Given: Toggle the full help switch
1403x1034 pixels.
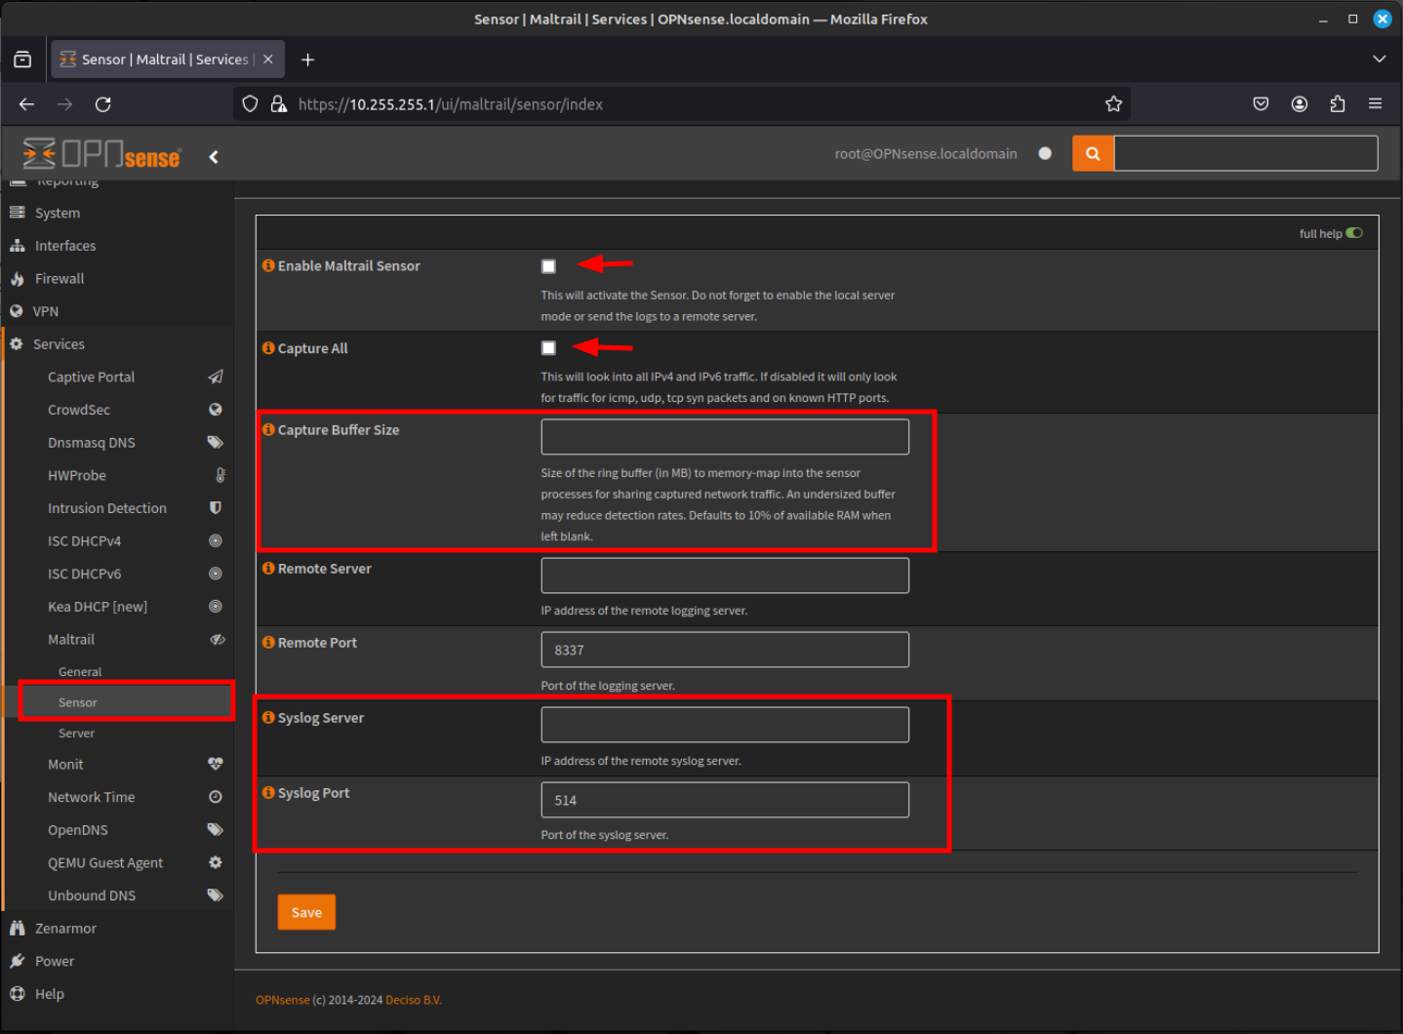Looking at the screenshot, I should pos(1354,233).
